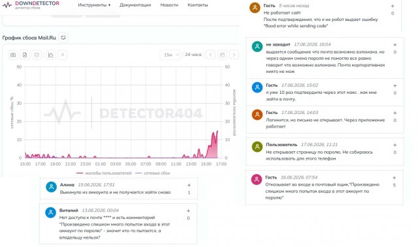
Task: Take a chart snapshot with camera icon
Action: pyautogui.click(x=13, y=55)
